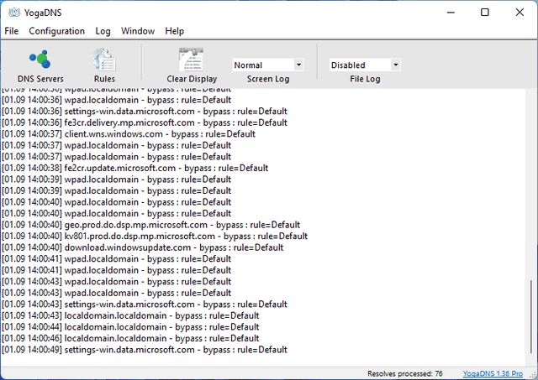Open the File menu
Screen dimensions: 538x380
(11, 31)
